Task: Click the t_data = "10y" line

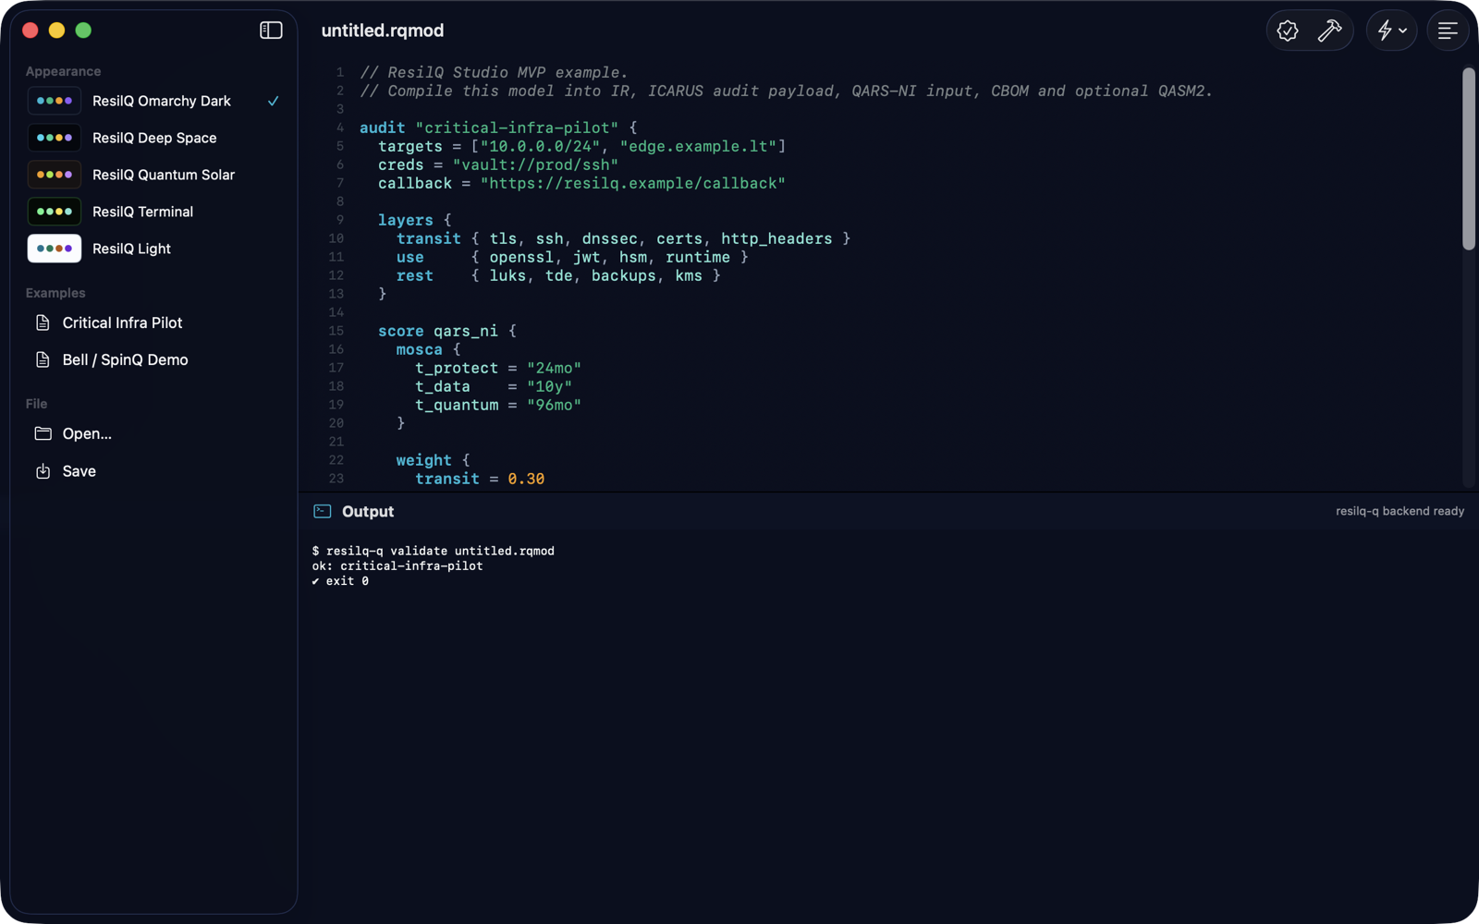Action: coord(494,386)
